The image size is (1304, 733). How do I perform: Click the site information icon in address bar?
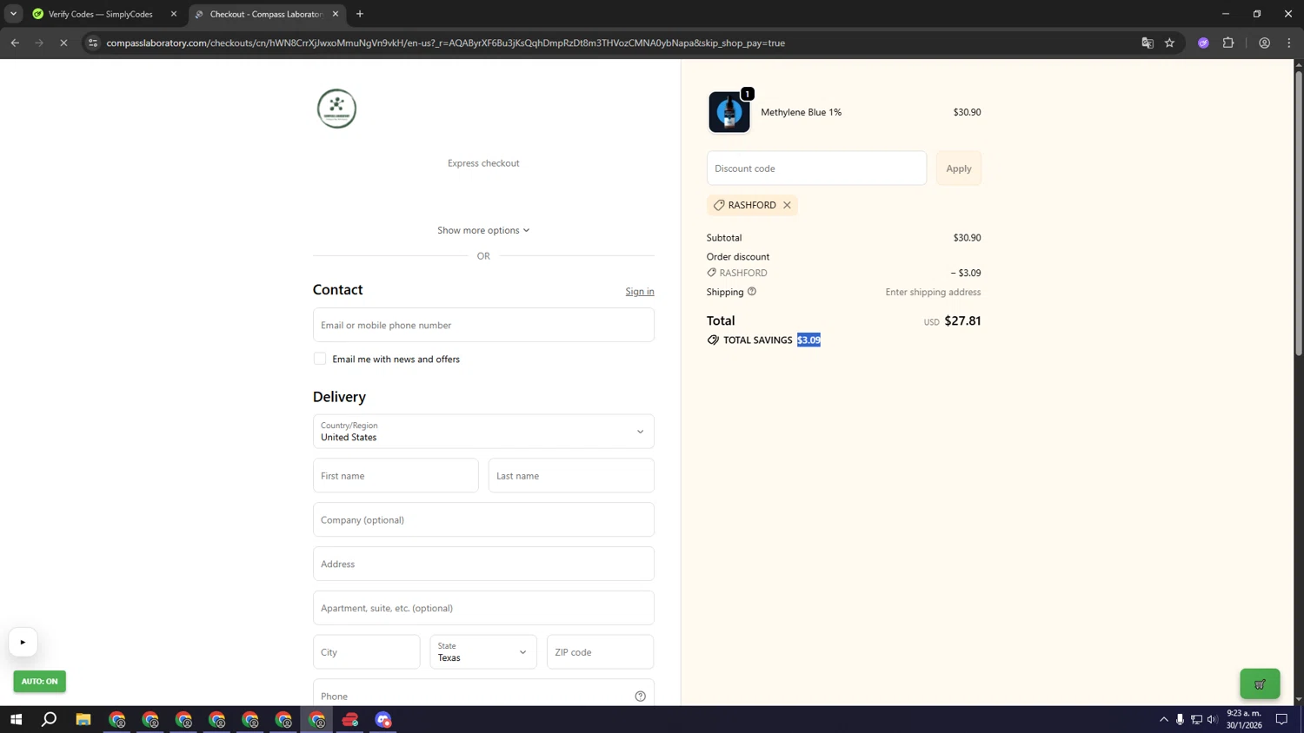point(93,43)
